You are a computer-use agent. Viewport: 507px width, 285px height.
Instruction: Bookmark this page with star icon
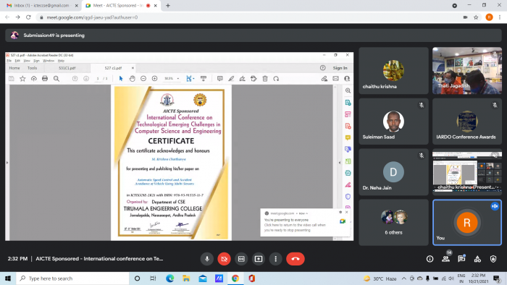[476, 17]
